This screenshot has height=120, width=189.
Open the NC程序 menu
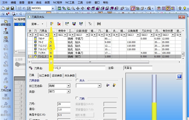tap(58, 3)
